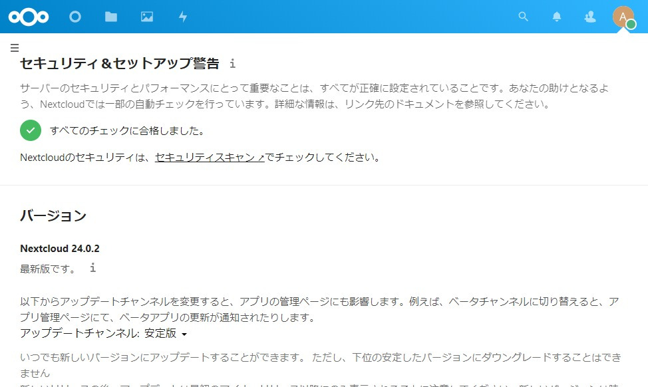Click the セキュリティ＆セットアップ警告 heading
Viewport: 648px width, 387px height.
(x=120, y=63)
